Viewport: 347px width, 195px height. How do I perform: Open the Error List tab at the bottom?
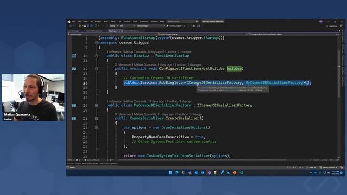point(70,164)
